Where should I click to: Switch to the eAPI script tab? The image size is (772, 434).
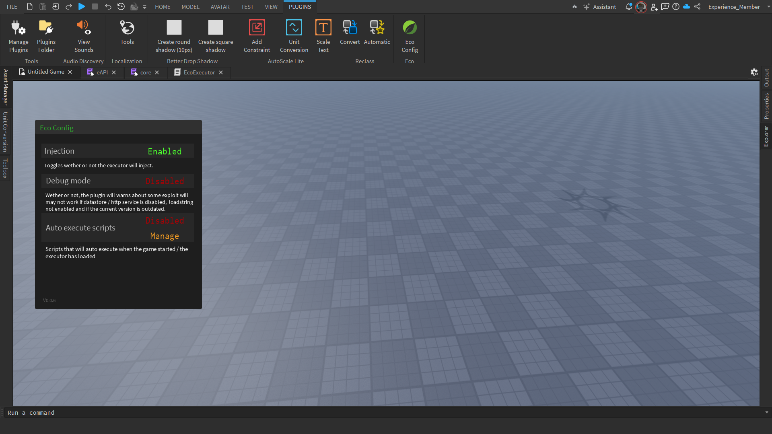click(97, 72)
